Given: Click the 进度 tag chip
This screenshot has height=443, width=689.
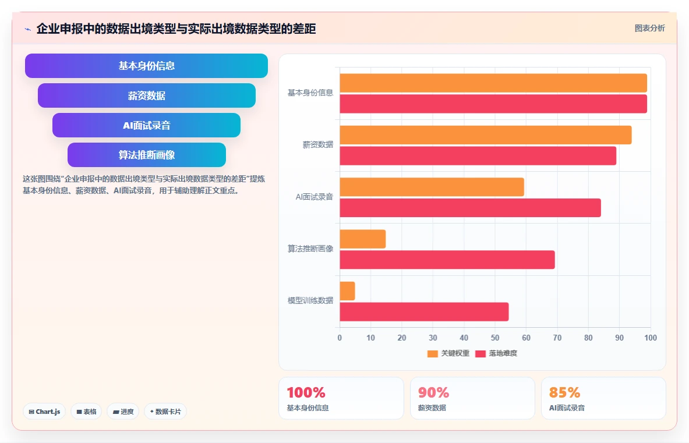Looking at the screenshot, I should (x=123, y=412).
